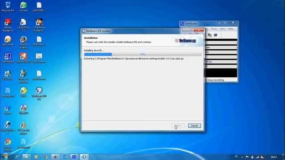The image size is (285, 160).
Task: Open the Recycle Bin desktop icon
Action: pyautogui.click(x=8, y=7)
